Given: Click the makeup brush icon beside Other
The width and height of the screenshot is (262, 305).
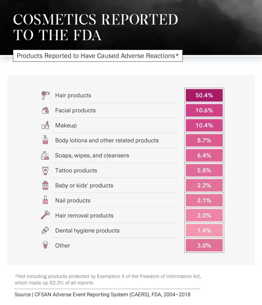Looking at the screenshot, I should [x=45, y=245].
